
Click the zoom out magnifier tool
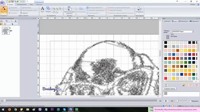pos(57,9)
